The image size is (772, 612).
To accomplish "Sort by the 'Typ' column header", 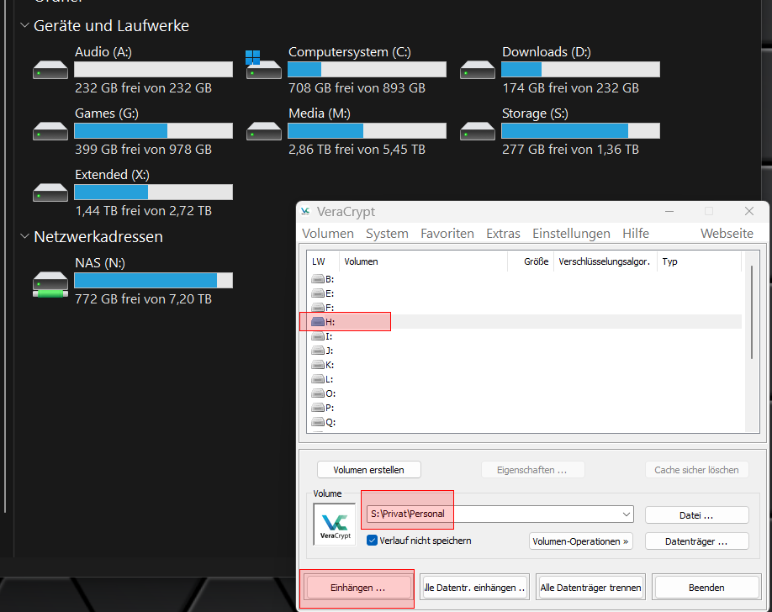I will pyautogui.click(x=699, y=261).
